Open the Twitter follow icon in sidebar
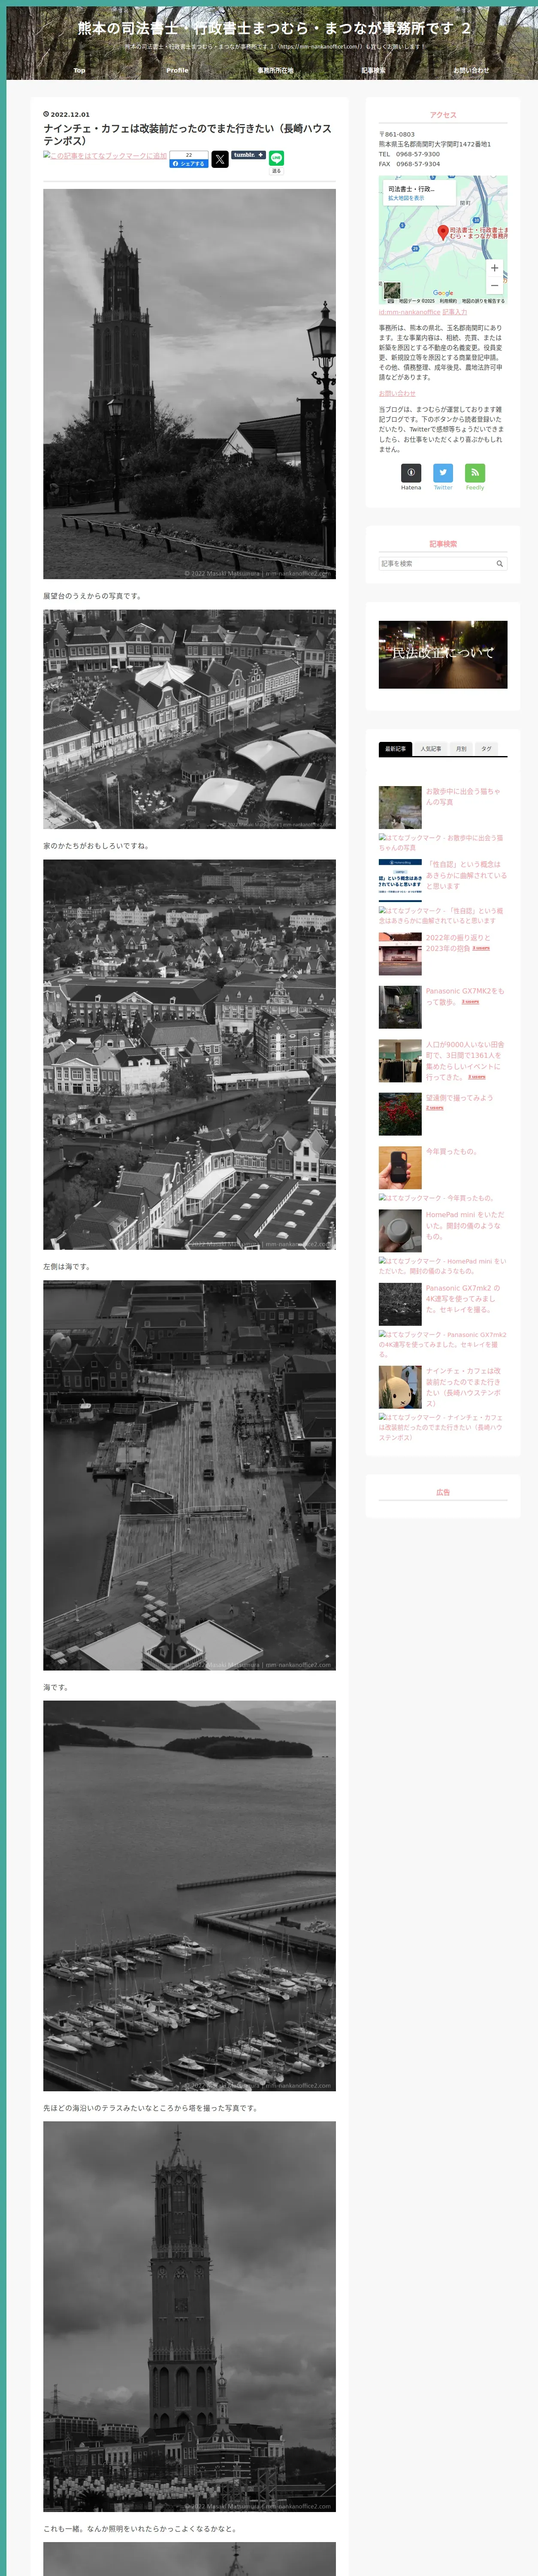This screenshot has height=2576, width=538. (x=443, y=473)
